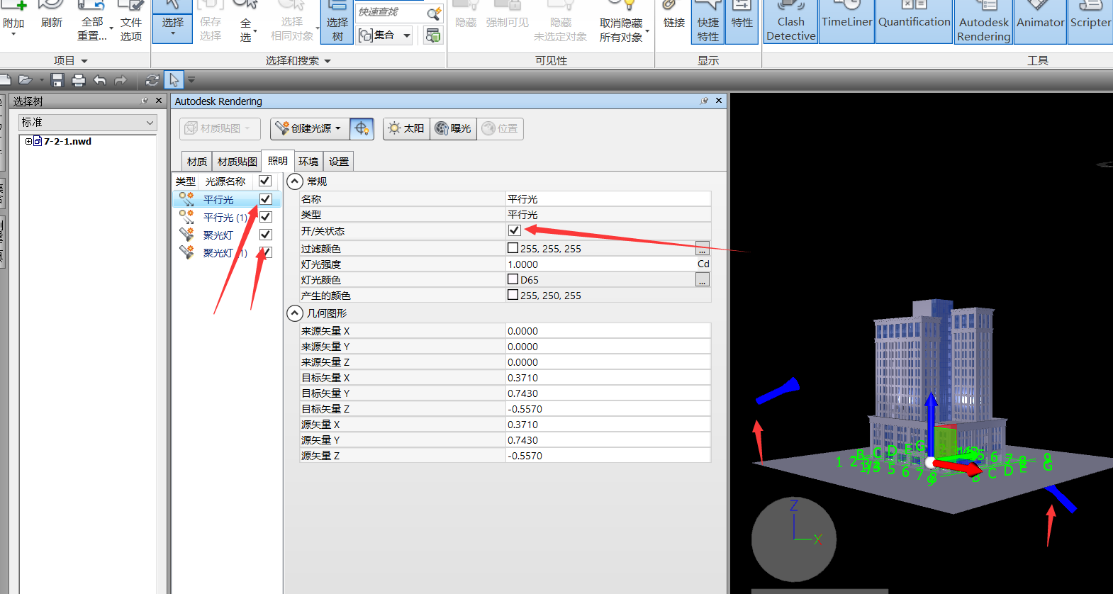Expand the 7-2-1.nwd tree node
This screenshot has height=594, width=1113.
(x=29, y=141)
